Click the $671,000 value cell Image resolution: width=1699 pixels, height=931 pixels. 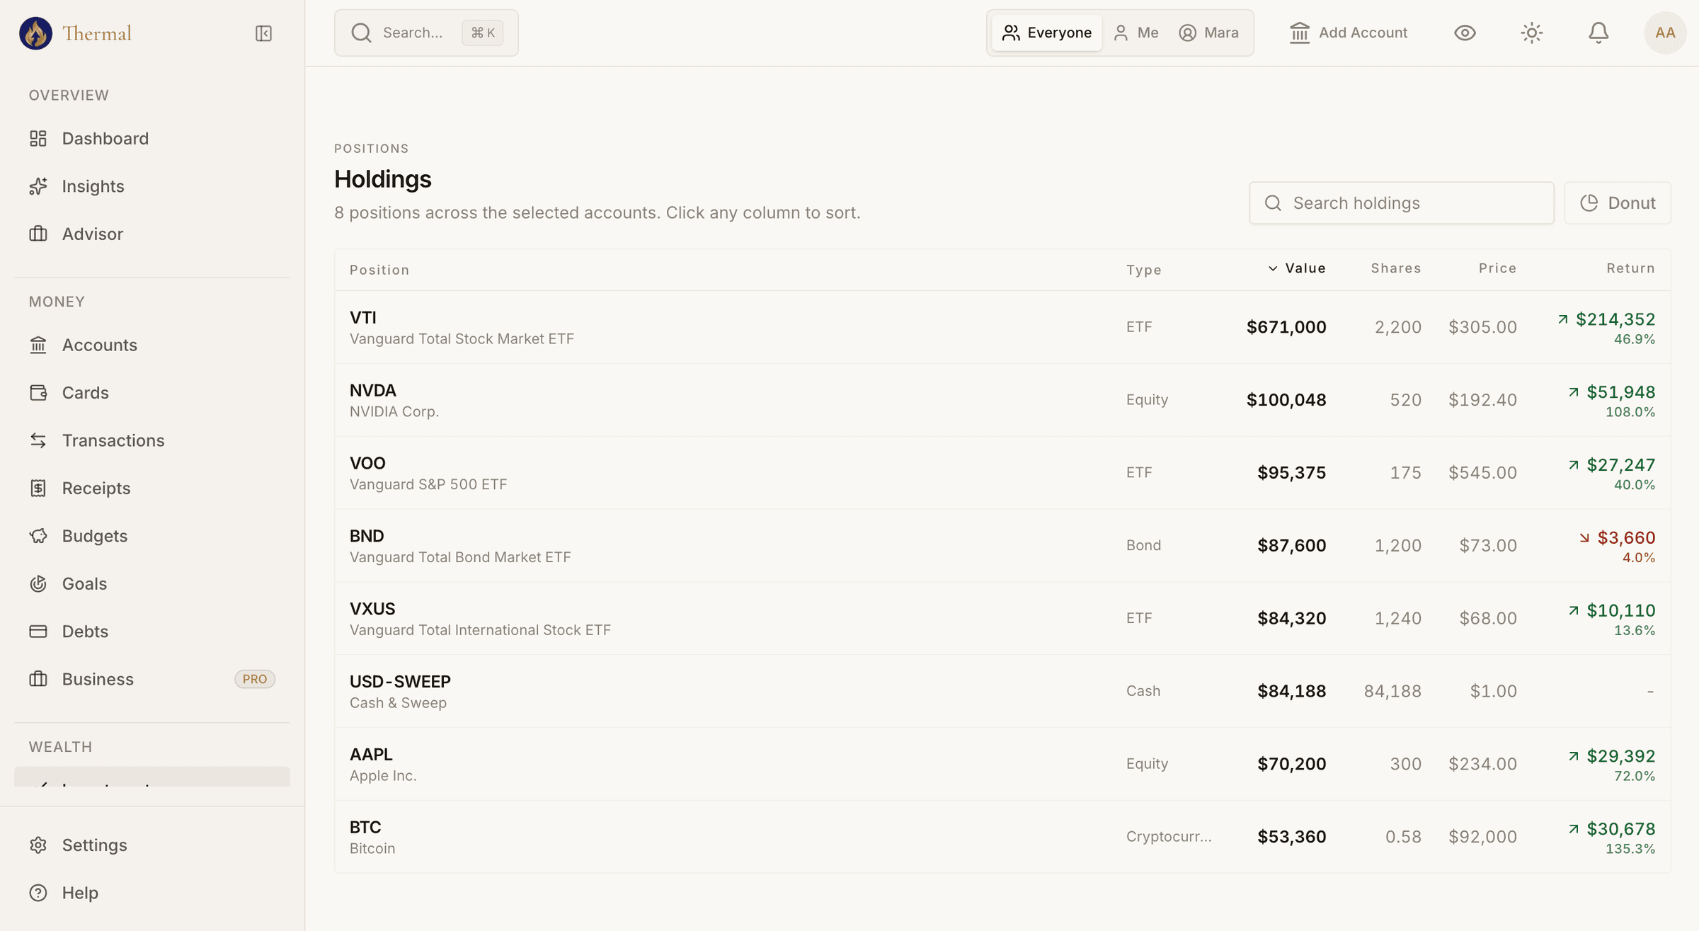click(x=1286, y=327)
